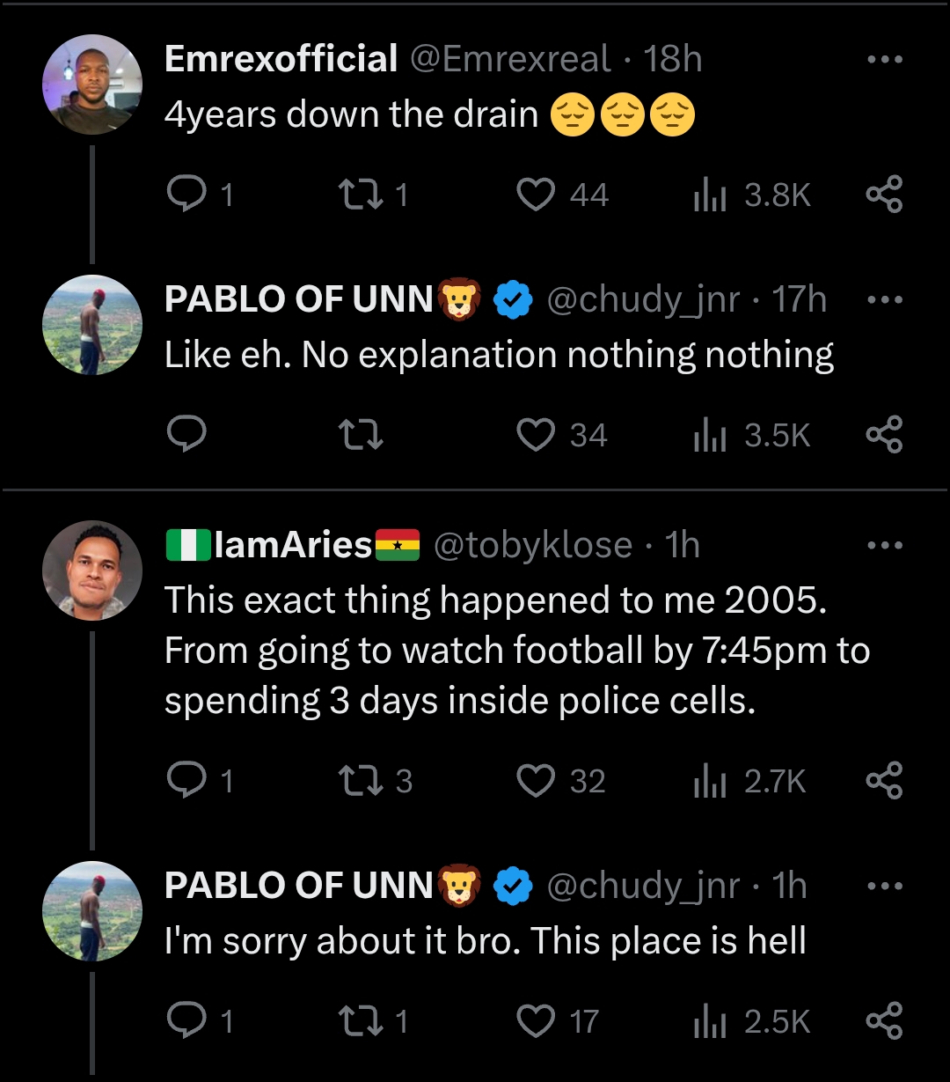Screen dimensions: 950x1082
Task: Reply to Emrexofficial's "4years down the drain" tweet
Action: (x=185, y=195)
